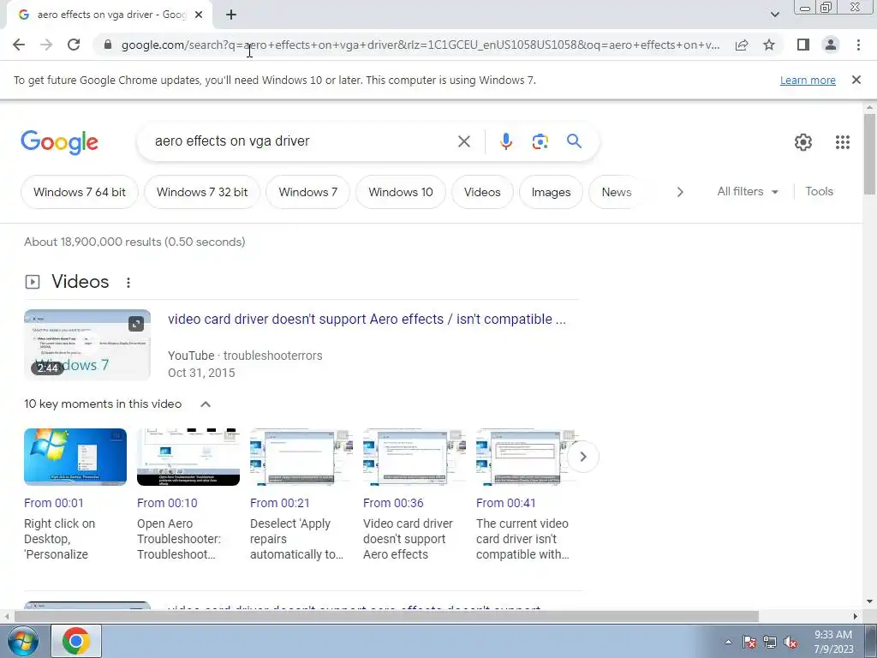Switch to the Images results chip
877x658 pixels.
pyautogui.click(x=551, y=192)
